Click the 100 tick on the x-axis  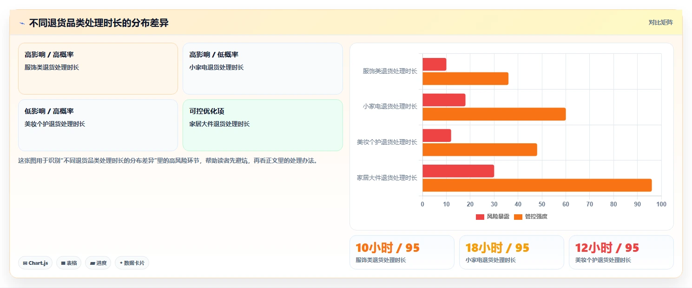(x=661, y=205)
